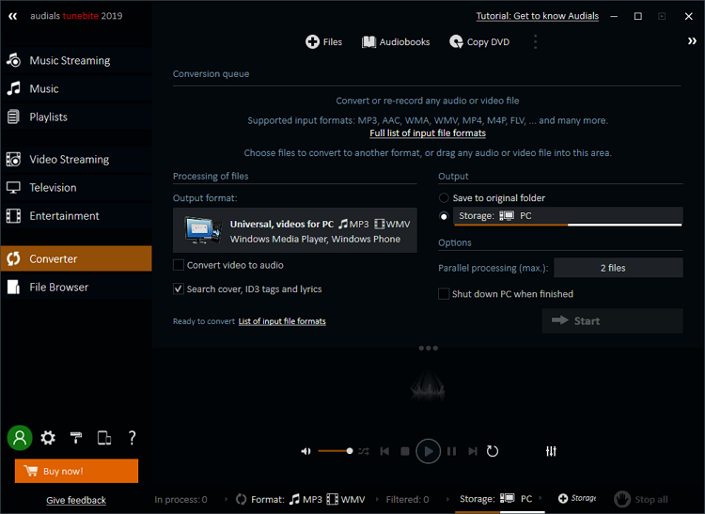Click the Stop all button
Image resolution: width=705 pixels, height=514 pixels.
tap(641, 499)
